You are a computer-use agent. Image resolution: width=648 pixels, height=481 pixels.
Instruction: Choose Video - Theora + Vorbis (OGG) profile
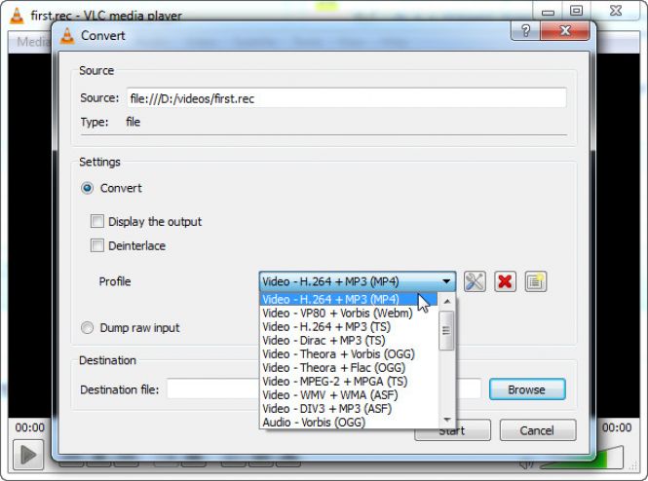click(x=349, y=353)
